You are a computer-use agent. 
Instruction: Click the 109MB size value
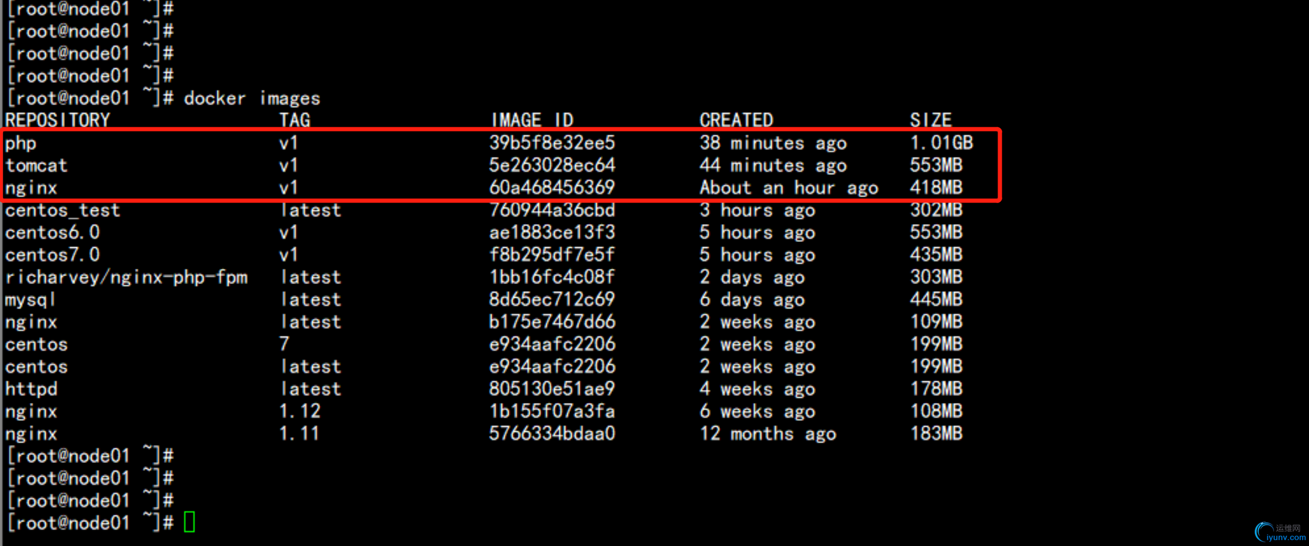click(936, 322)
